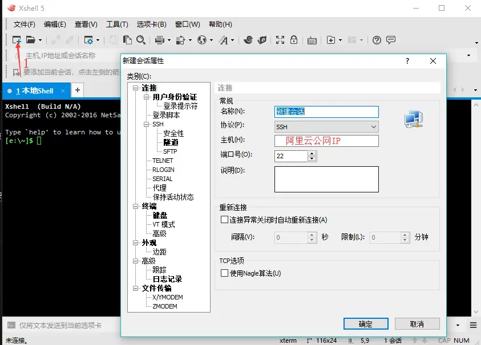
Task: Open the 查看(V) menu
Action: point(86,24)
